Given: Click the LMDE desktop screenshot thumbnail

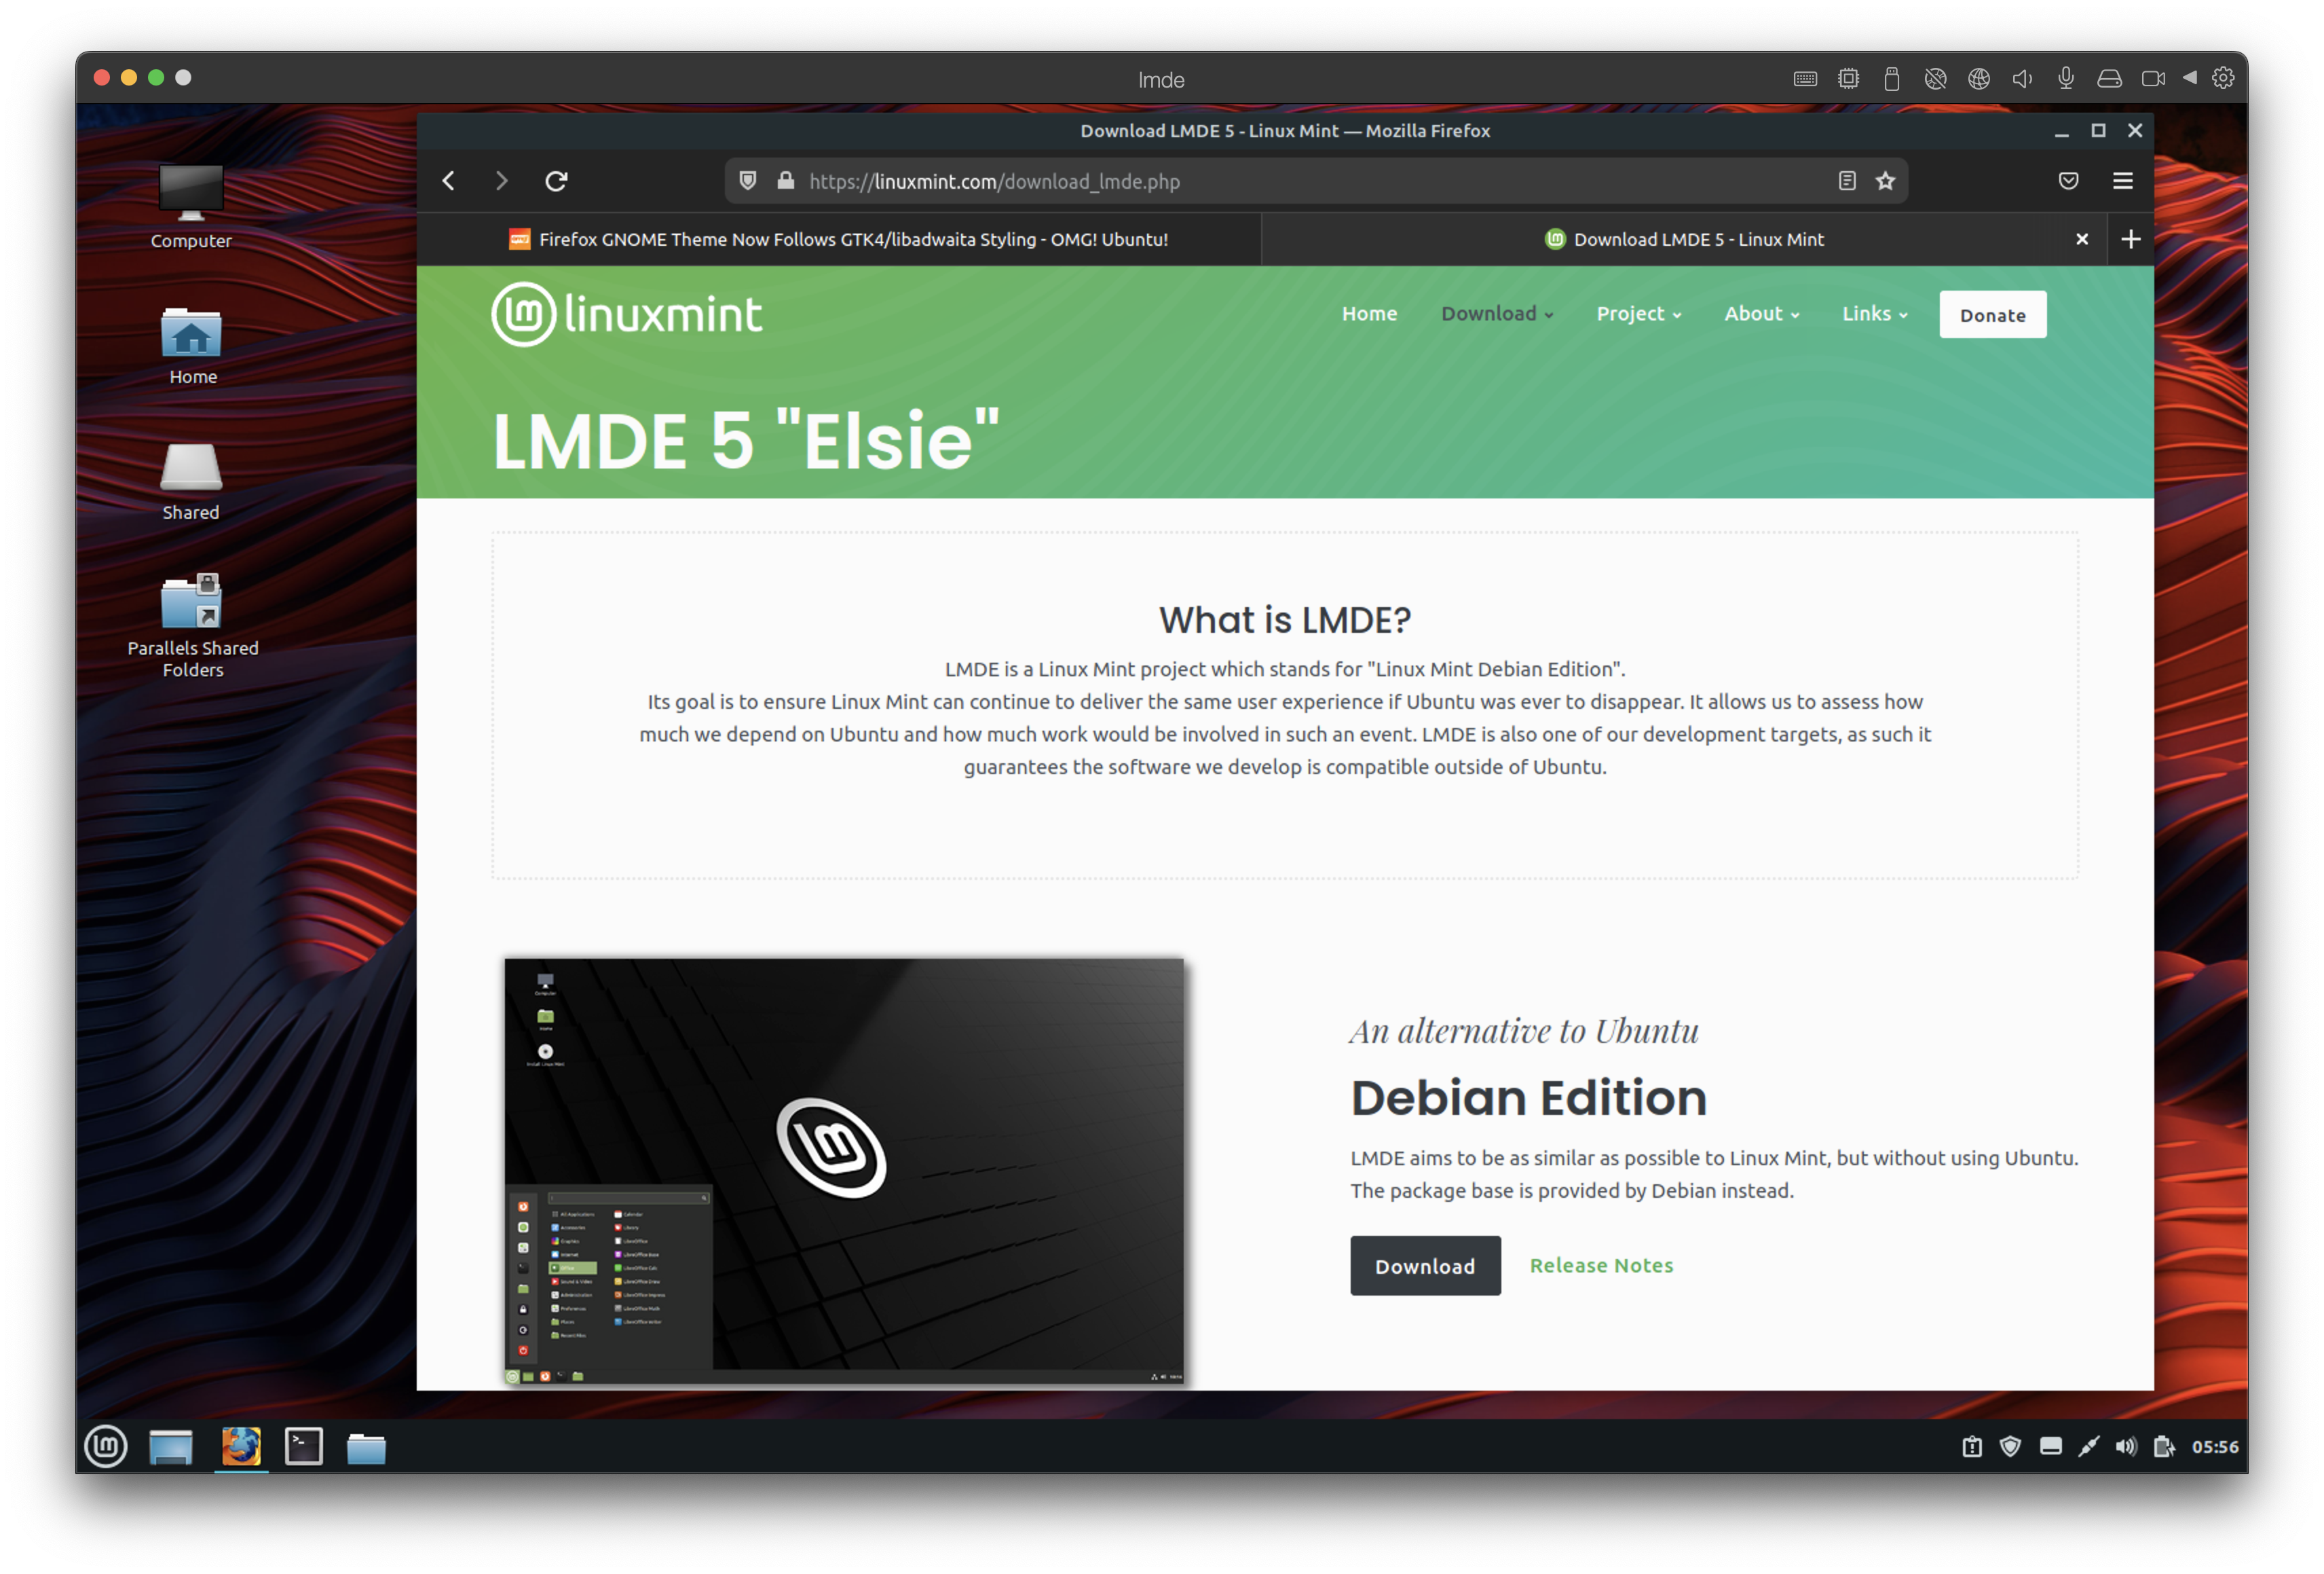Looking at the screenshot, I should point(844,1171).
